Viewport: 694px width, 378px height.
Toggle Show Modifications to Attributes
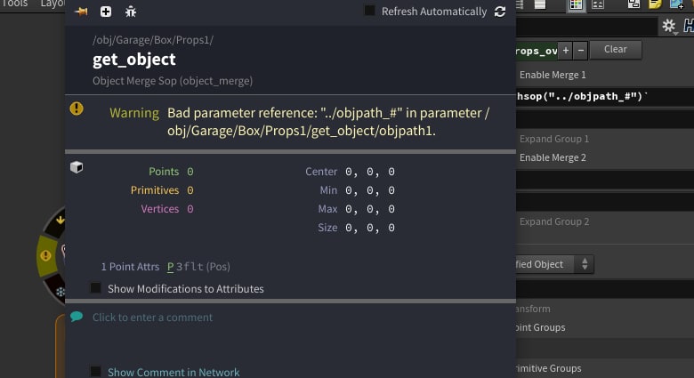(x=96, y=288)
